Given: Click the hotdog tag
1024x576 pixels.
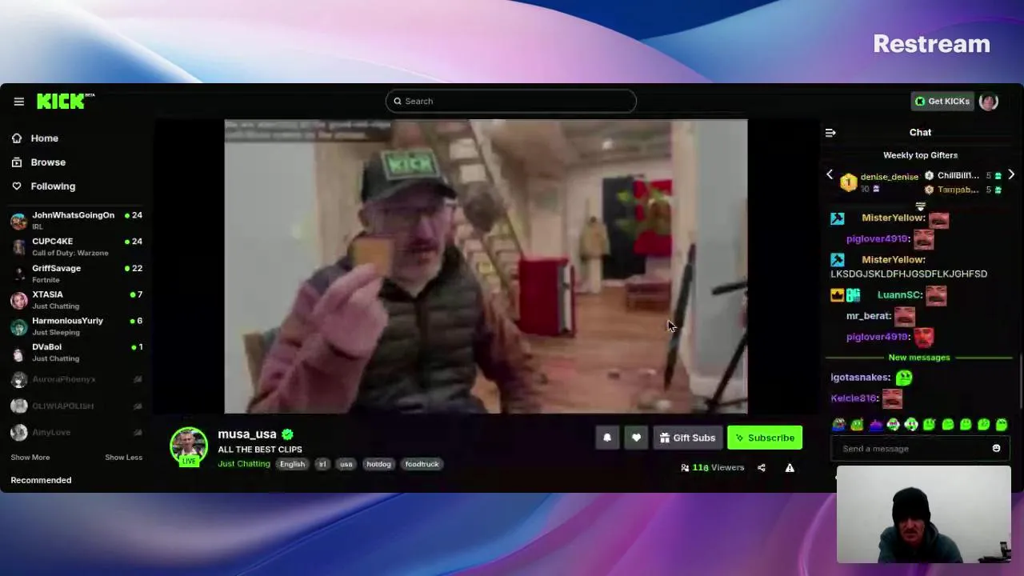Looking at the screenshot, I should (x=378, y=464).
